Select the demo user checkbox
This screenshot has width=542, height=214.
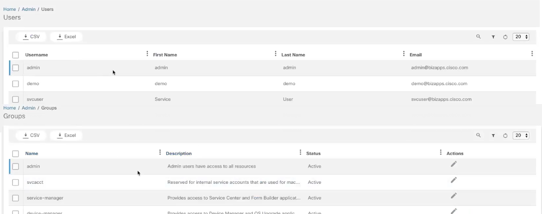coord(15,84)
